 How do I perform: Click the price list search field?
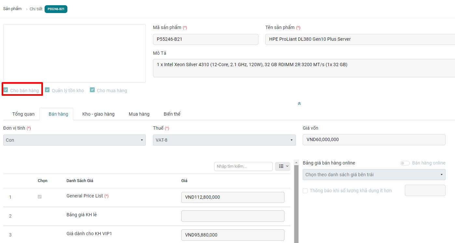point(243,166)
